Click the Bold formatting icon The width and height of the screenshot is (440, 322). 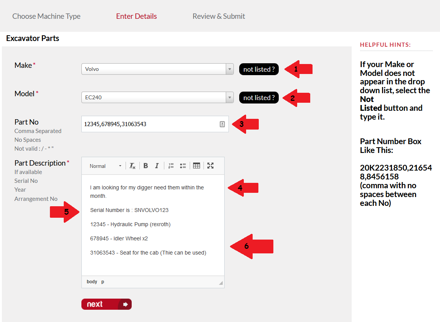[146, 166]
